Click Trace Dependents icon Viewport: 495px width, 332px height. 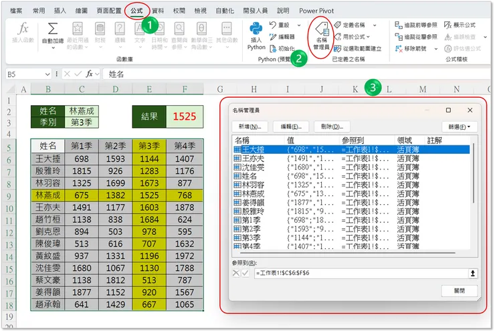pos(399,37)
